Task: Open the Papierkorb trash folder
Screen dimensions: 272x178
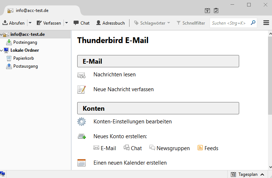Action: [23, 58]
